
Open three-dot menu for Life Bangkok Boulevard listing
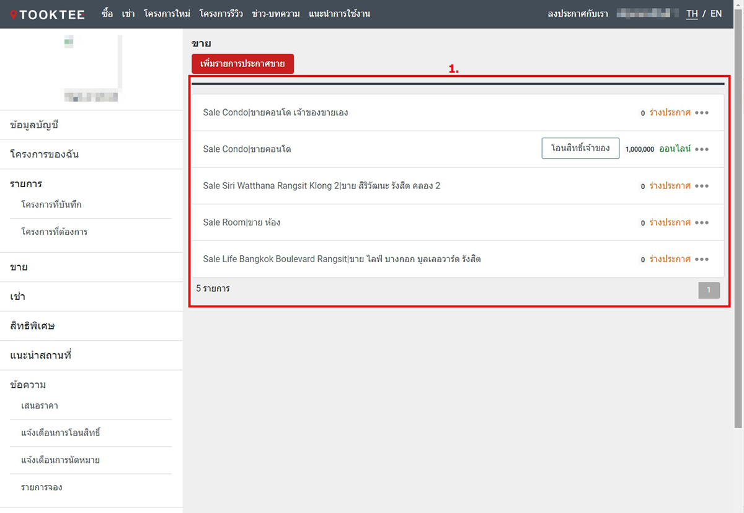(x=701, y=260)
